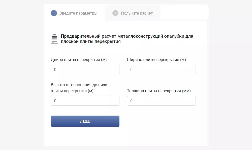Click the 'Длина плиты перекрытия' input field
The image size is (252, 150).
coord(85,69)
